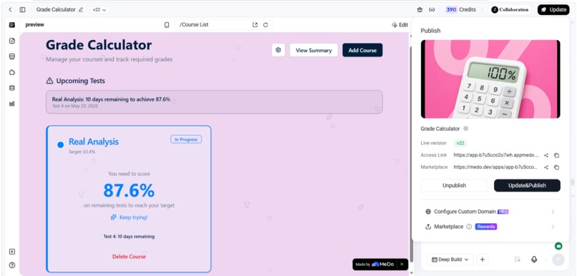The image size is (577, 276).
Task: Click the preview vertical scrollbar
Action: pos(412,154)
